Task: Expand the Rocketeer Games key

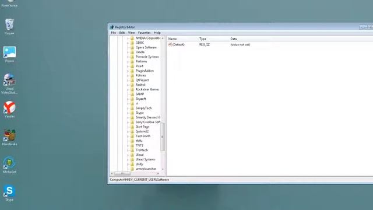Action: [x=128, y=89]
